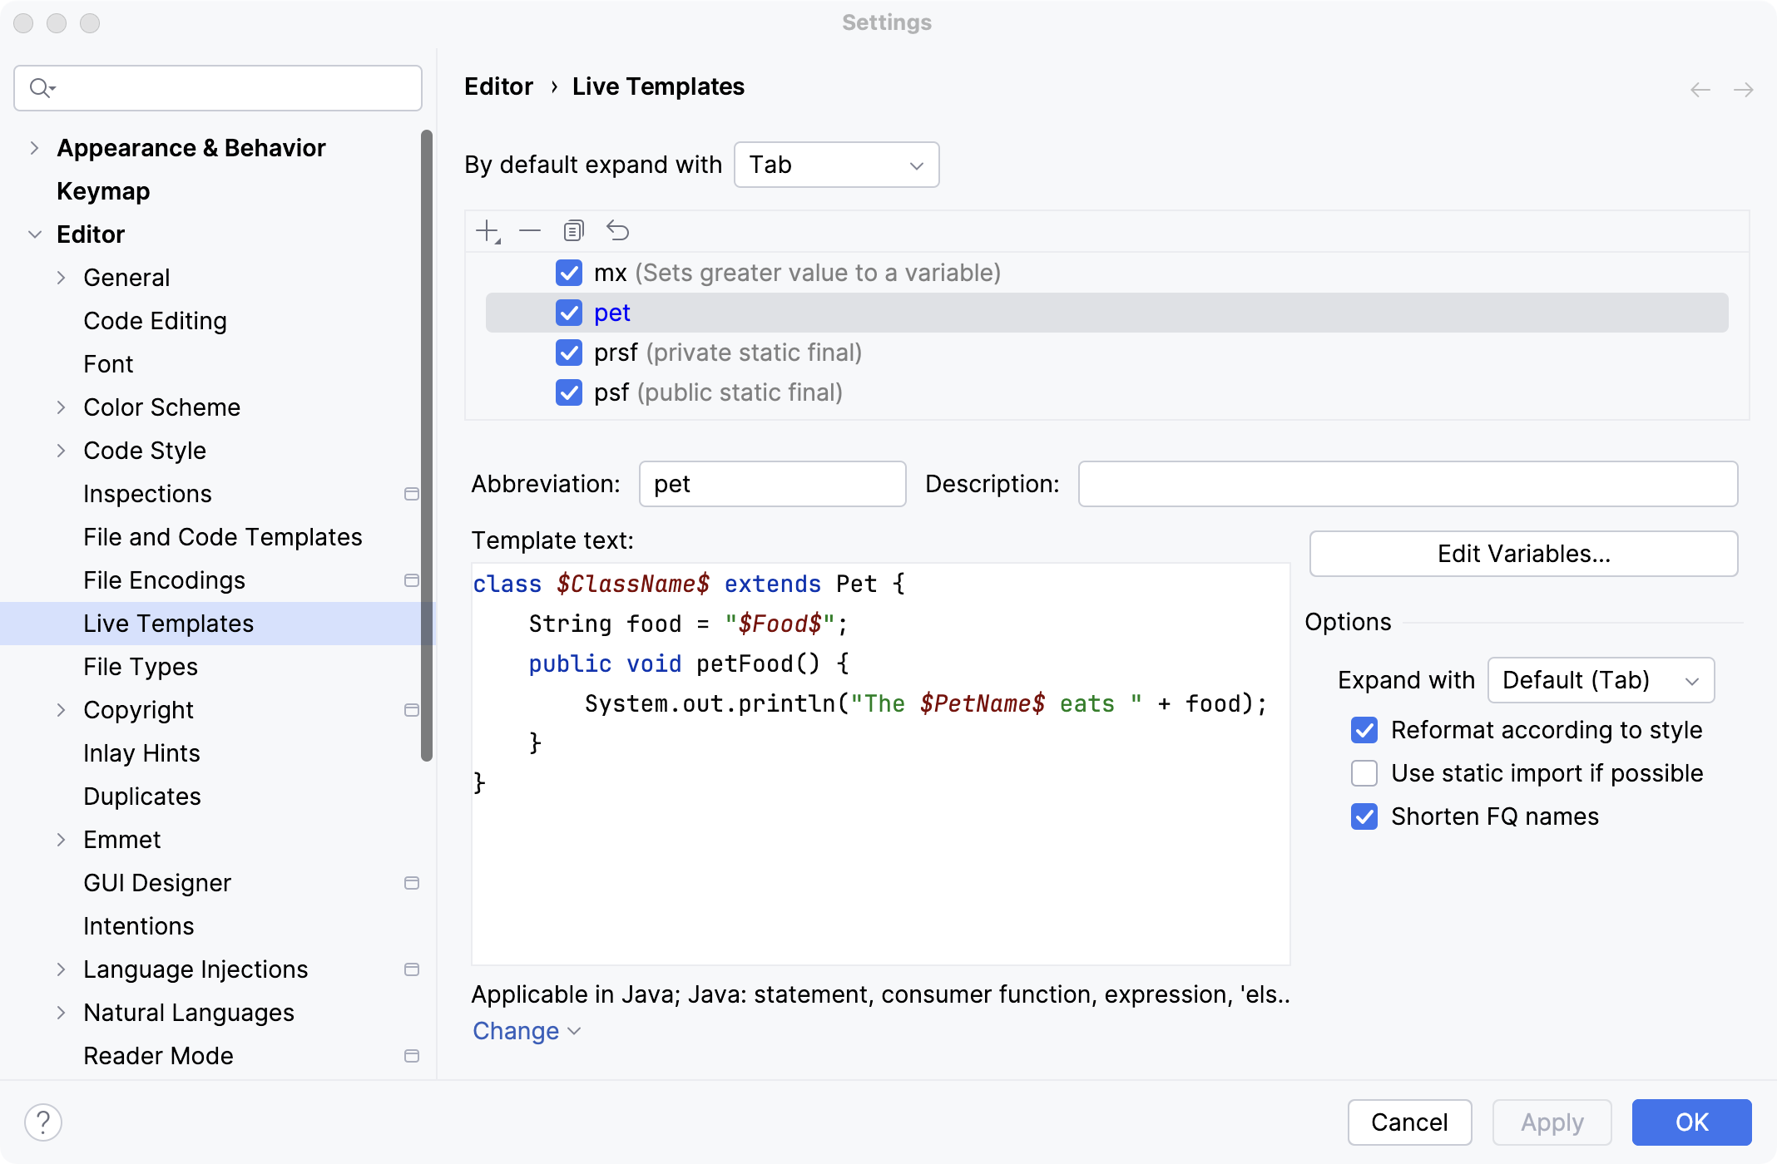Remove the selected live template
This screenshot has height=1164, width=1777.
click(530, 230)
